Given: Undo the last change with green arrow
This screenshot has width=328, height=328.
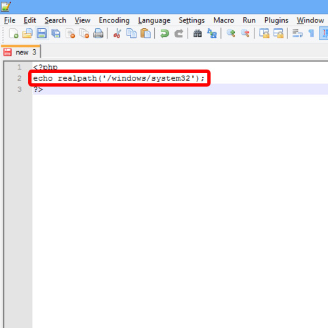Looking at the screenshot, I should click(165, 33).
